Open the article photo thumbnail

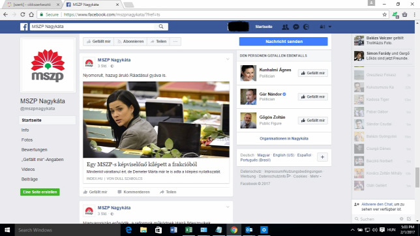tap(156, 119)
